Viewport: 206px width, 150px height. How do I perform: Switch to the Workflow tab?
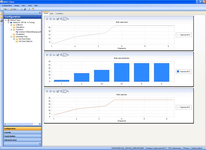point(60,13)
